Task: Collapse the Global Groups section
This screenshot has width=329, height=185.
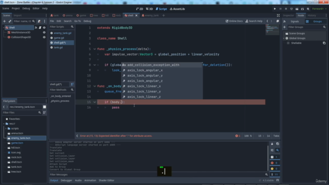Action: click(284, 38)
